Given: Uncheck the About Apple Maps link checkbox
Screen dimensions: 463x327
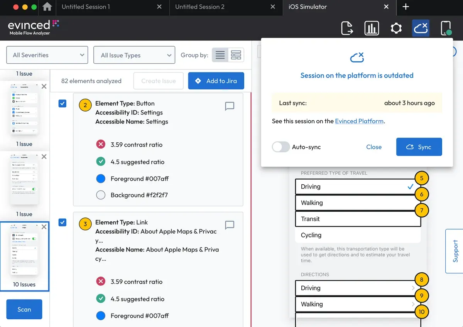Looking at the screenshot, I should pyautogui.click(x=63, y=222).
